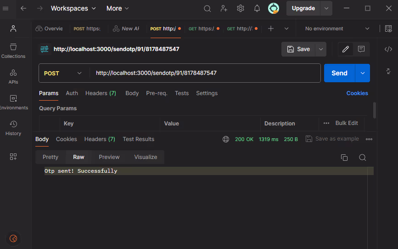Image resolution: width=398 pixels, height=249 pixels.
Task: Click the user avatar icon
Action: pyautogui.click(x=274, y=8)
